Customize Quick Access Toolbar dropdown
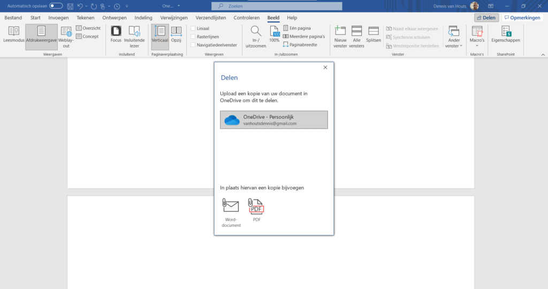This screenshot has width=548, height=289. click(126, 6)
